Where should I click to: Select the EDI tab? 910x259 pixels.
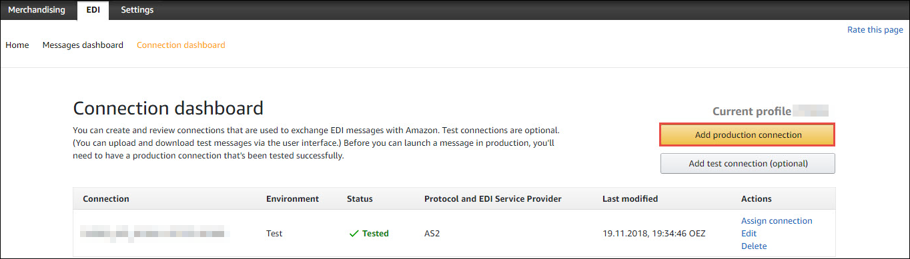pos(93,10)
